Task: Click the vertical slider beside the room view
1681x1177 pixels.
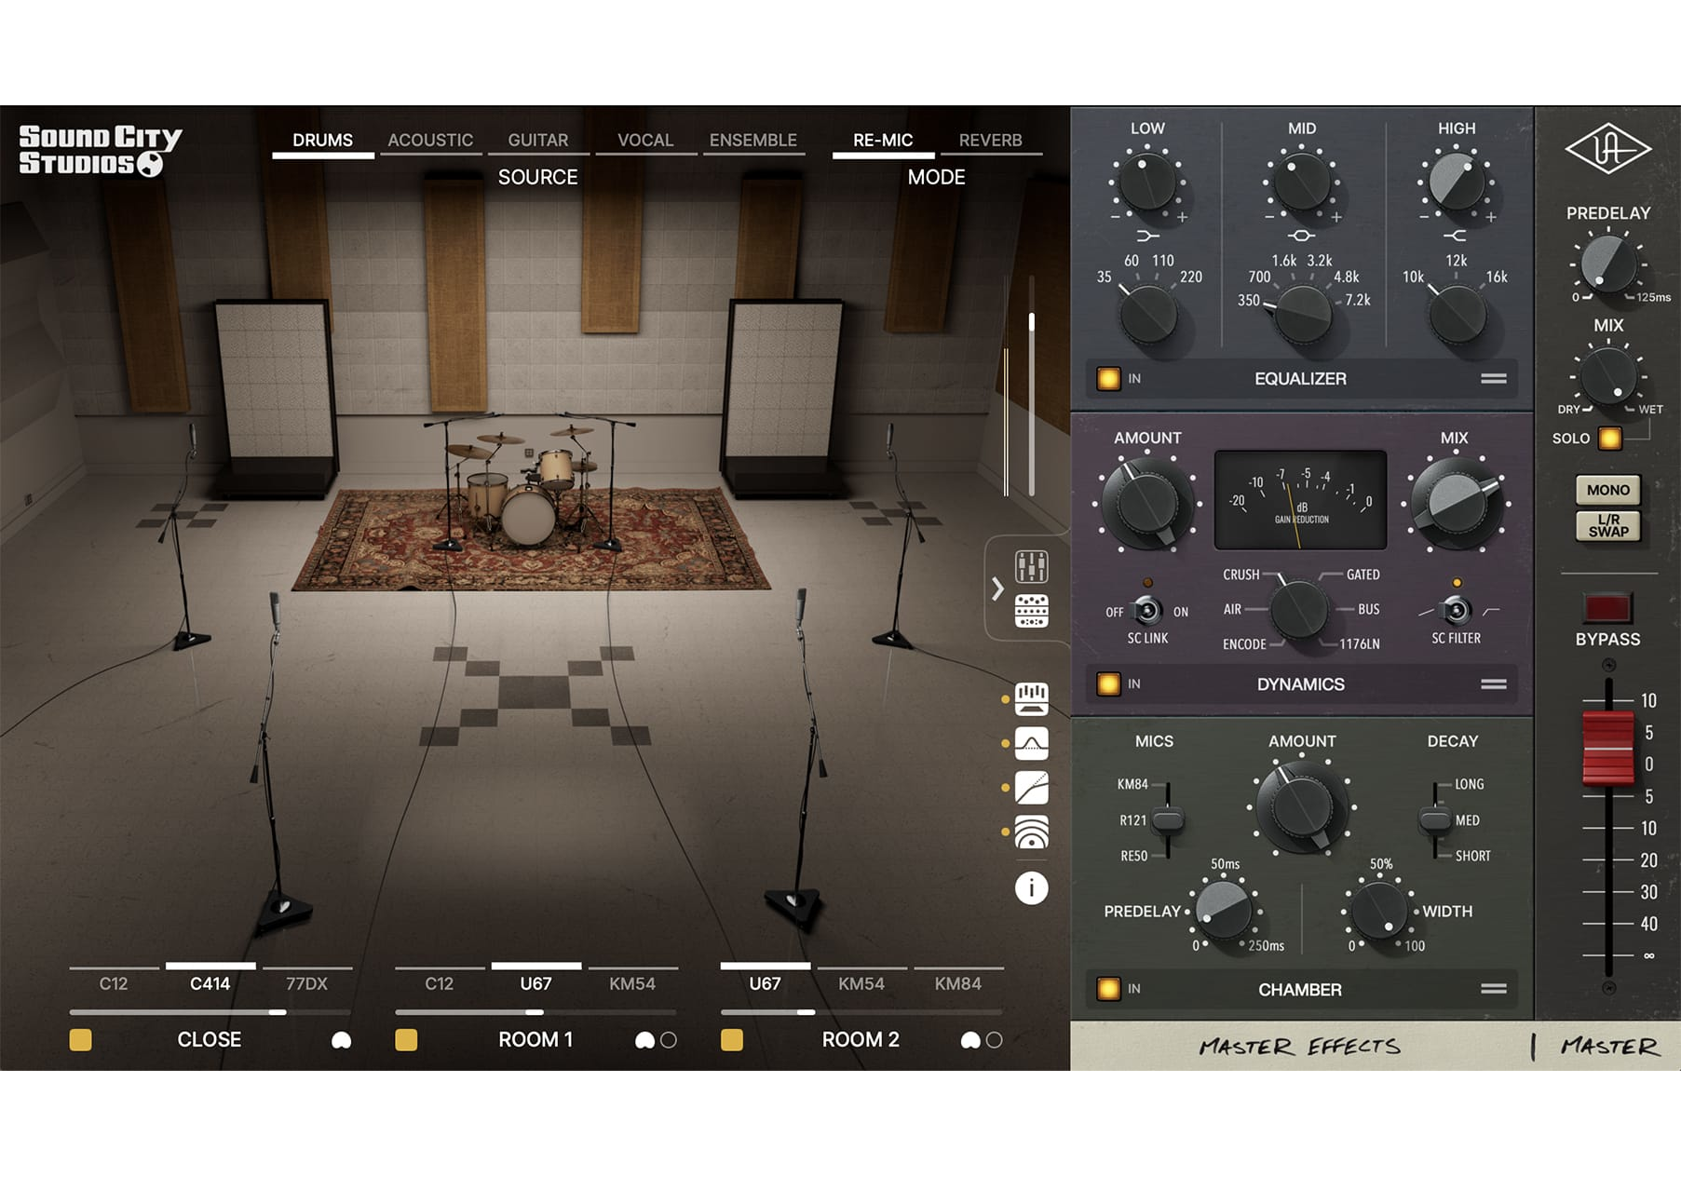Action: coord(1032,385)
